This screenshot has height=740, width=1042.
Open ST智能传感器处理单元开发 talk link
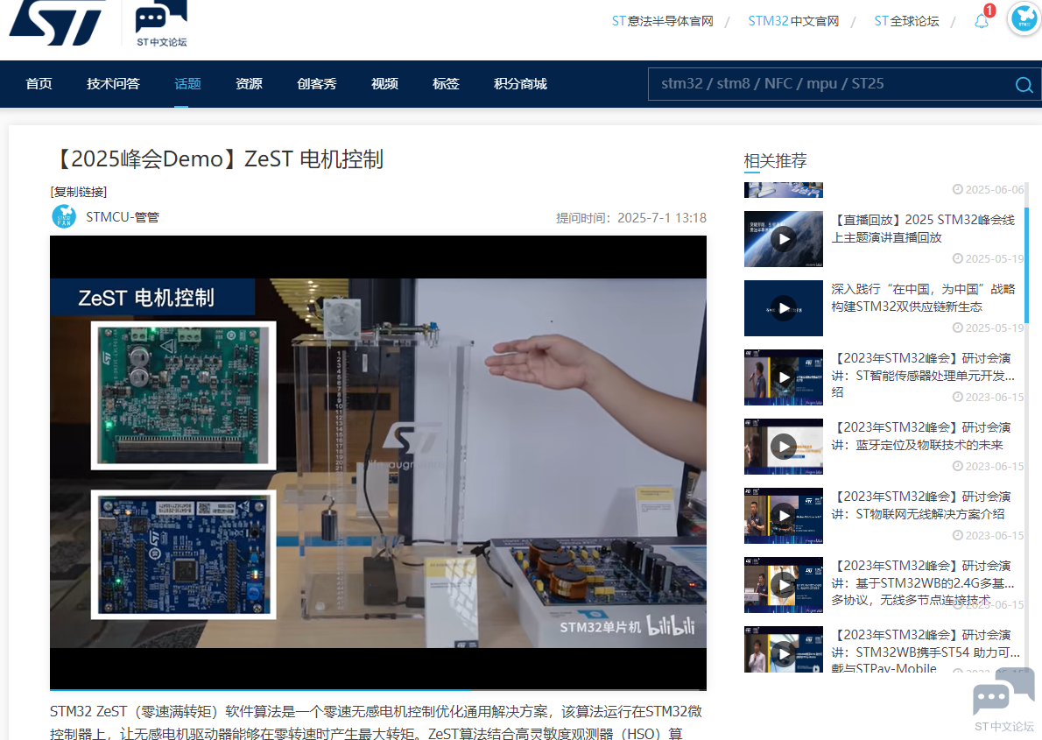(x=923, y=375)
